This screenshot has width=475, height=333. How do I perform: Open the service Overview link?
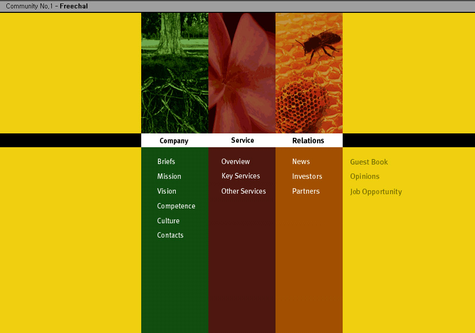(236, 162)
